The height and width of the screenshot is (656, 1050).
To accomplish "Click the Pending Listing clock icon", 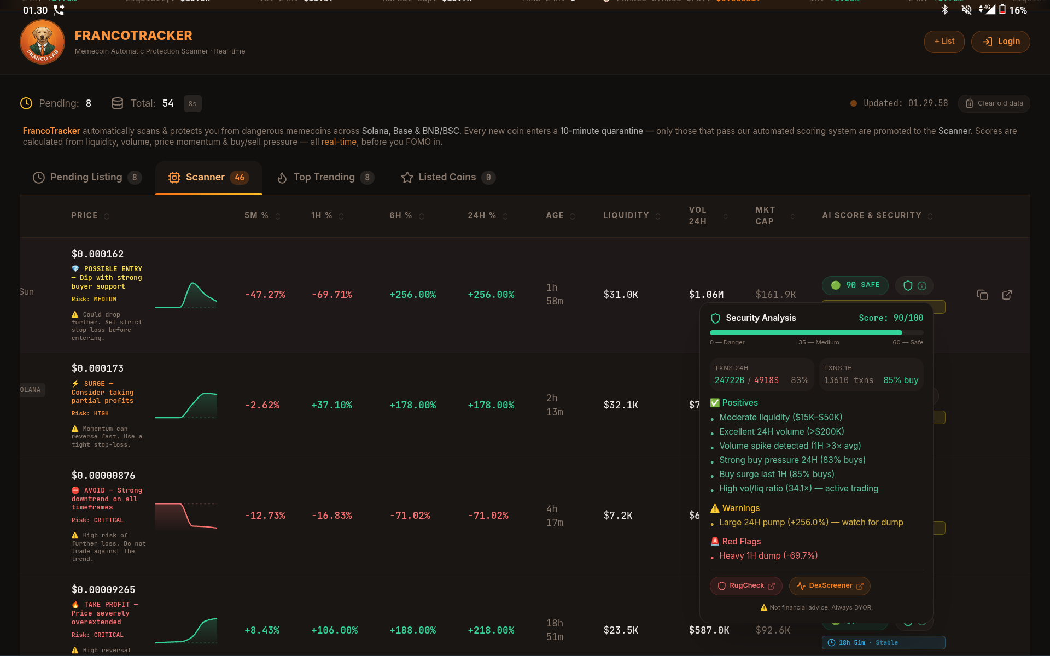I will 38,178.
